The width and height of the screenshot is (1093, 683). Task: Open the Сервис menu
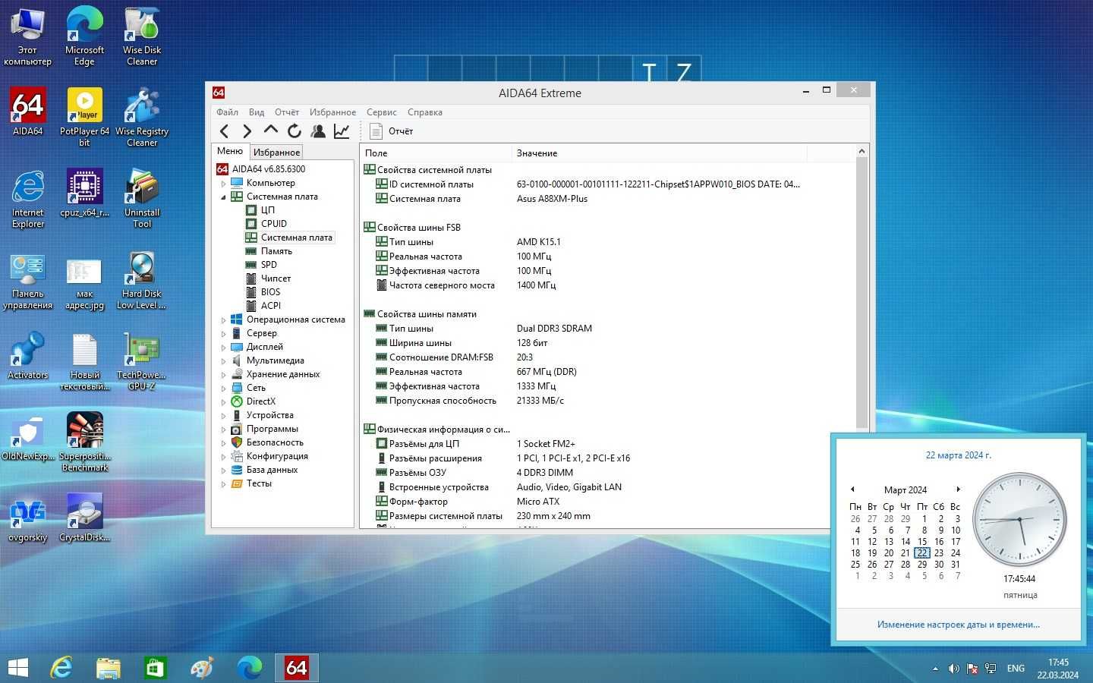(381, 112)
